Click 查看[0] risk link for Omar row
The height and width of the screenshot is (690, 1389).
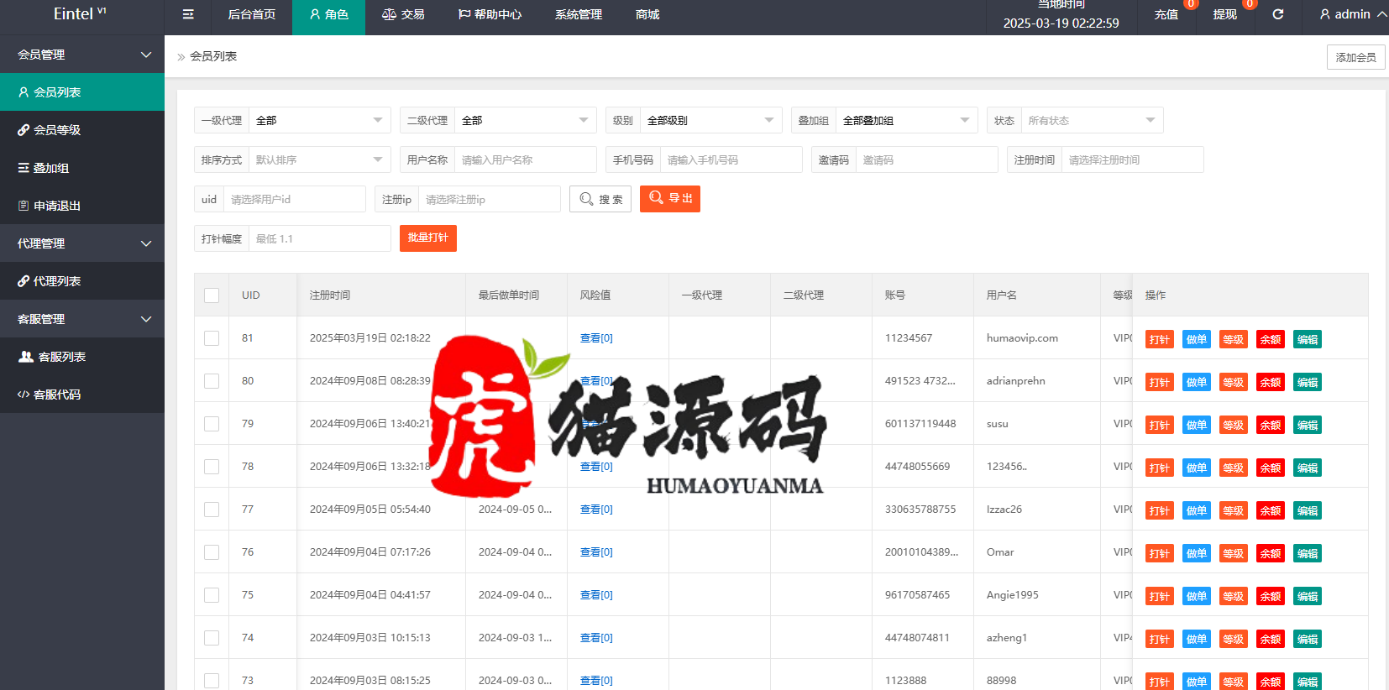[x=596, y=552]
